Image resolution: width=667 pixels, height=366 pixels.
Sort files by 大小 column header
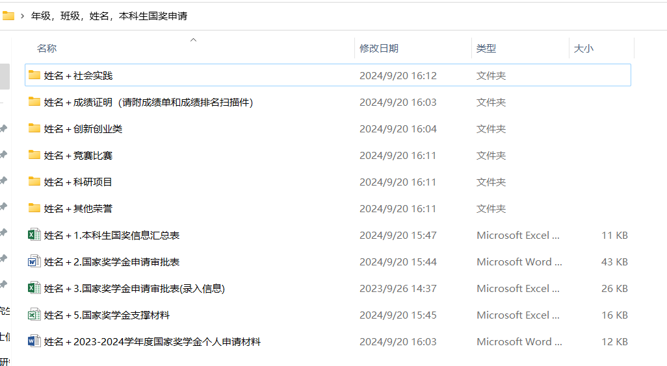coord(583,49)
